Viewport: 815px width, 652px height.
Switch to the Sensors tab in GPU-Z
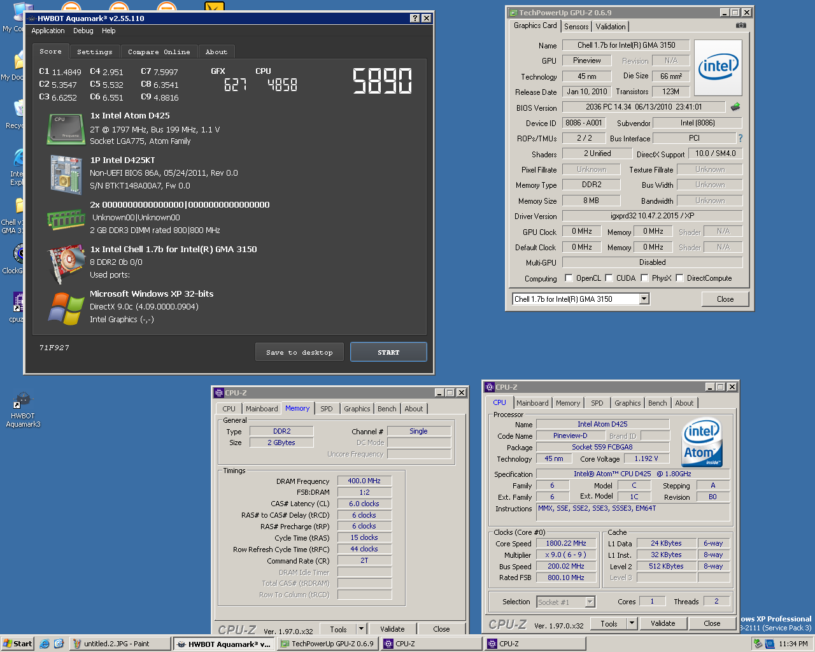tap(576, 27)
